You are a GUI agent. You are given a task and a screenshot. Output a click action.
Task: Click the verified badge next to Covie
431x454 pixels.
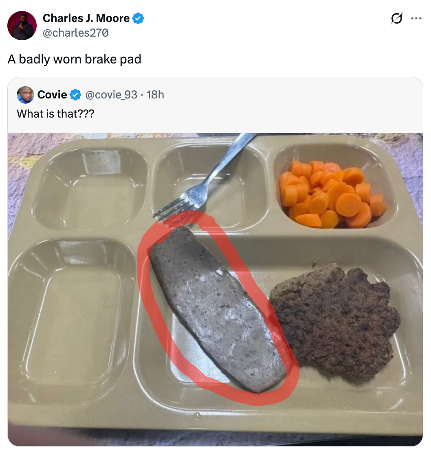tap(75, 95)
